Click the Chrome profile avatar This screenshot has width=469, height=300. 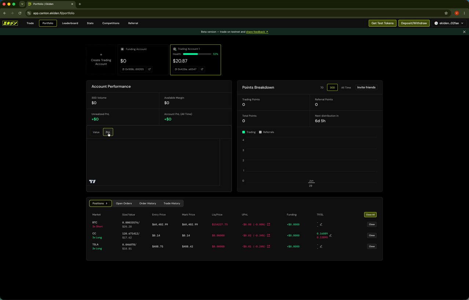(x=457, y=13)
